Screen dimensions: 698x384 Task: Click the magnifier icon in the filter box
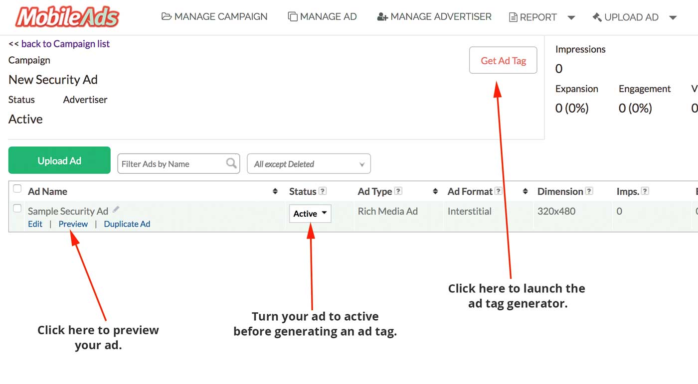click(231, 163)
